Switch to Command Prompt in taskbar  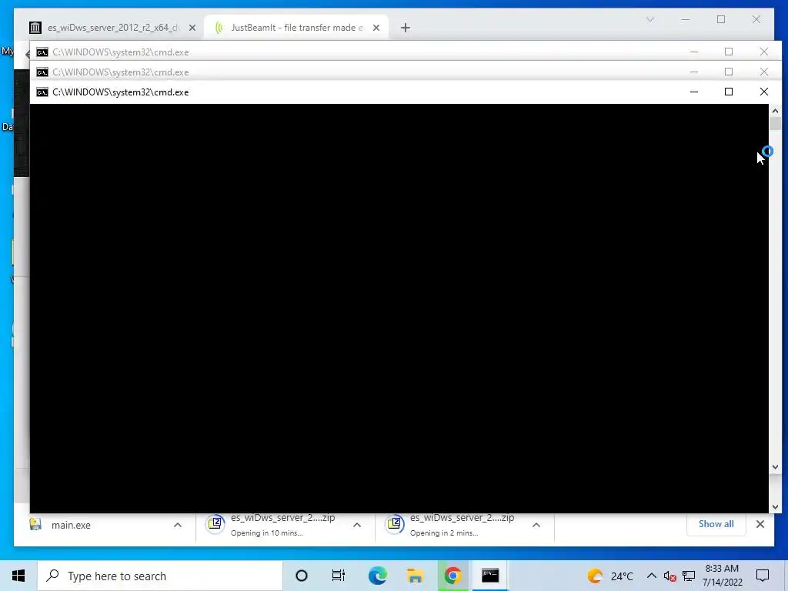(490, 576)
